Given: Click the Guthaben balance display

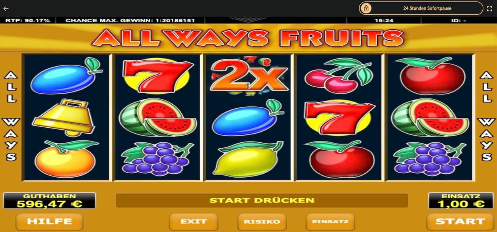Looking at the screenshot, I should coord(50,201).
